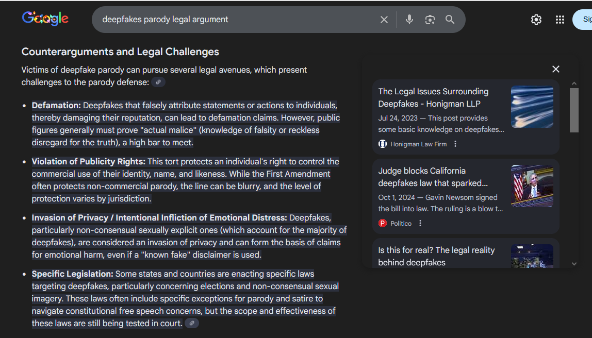Viewport: 592px width, 338px height.
Task: Open Search by image camera icon
Action: click(430, 20)
